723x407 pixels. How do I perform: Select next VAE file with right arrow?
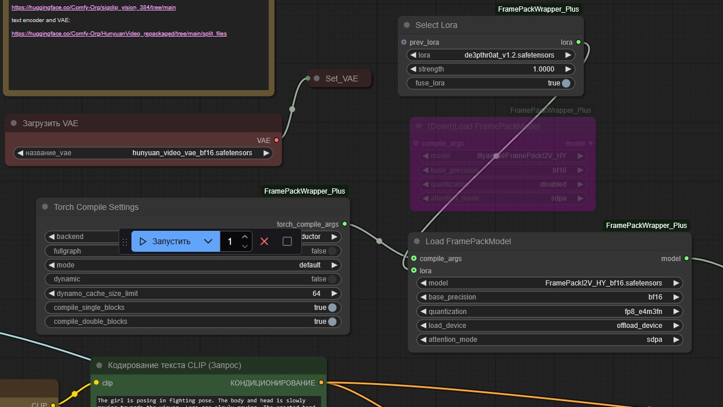click(266, 153)
